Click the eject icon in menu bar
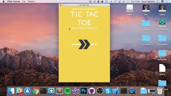 (x=123, y=1)
